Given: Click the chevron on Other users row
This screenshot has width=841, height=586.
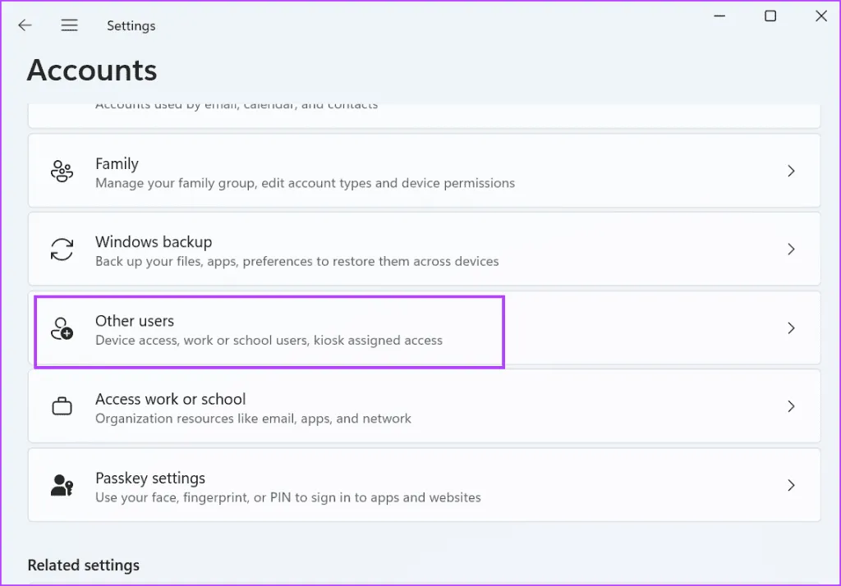Looking at the screenshot, I should [791, 328].
